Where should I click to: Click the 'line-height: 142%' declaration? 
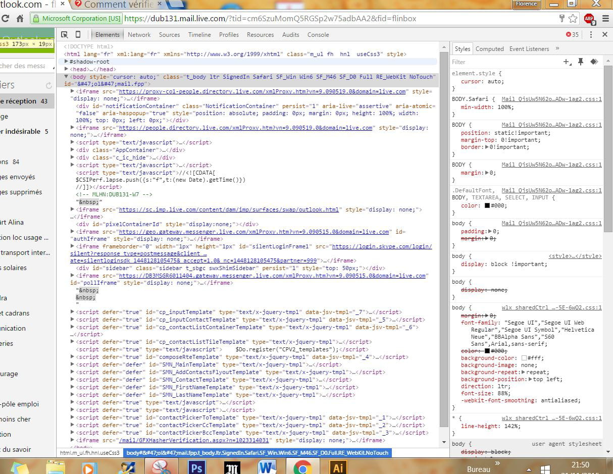coord(490,426)
